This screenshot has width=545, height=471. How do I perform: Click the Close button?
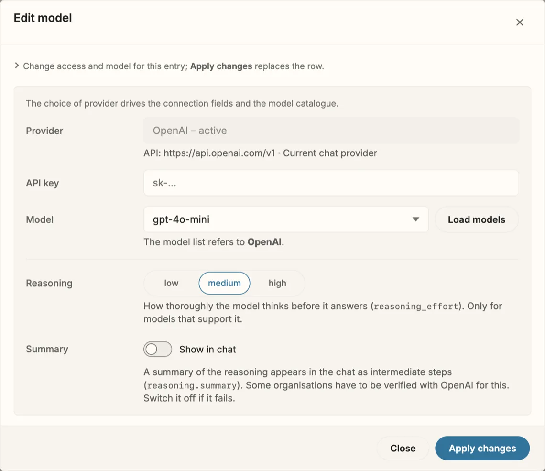[x=403, y=449]
